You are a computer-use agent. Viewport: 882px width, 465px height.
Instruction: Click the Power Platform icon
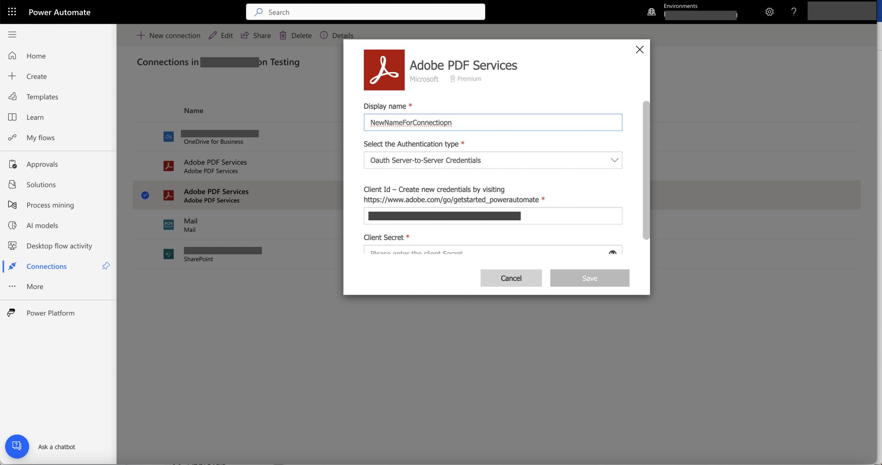(11, 313)
